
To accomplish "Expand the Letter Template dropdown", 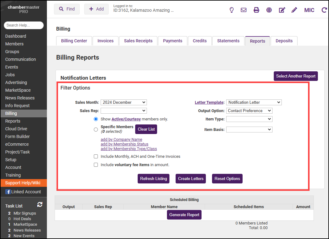I will [254, 103].
